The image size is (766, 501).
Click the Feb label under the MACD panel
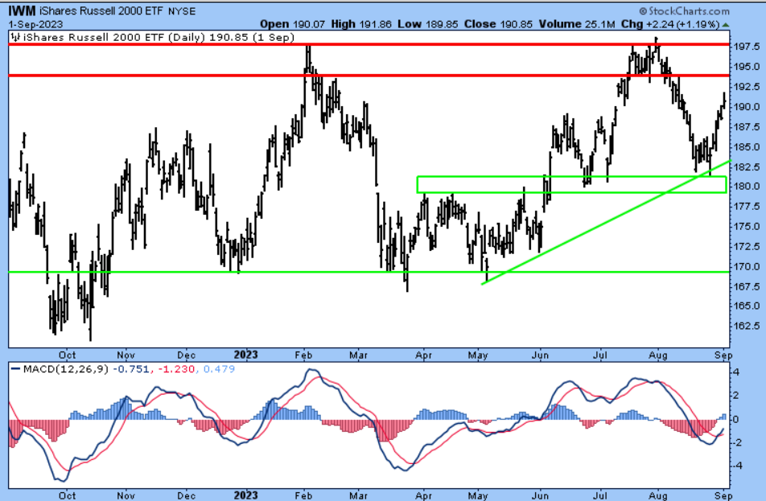[303, 495]
